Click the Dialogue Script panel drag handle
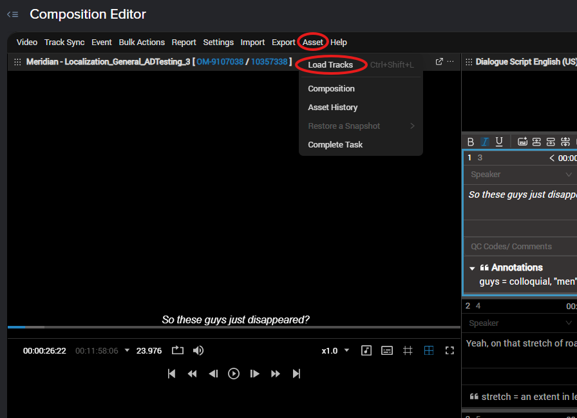Image resolution: width=577 pixels, height=418 pixels. [x=469, y=62]
